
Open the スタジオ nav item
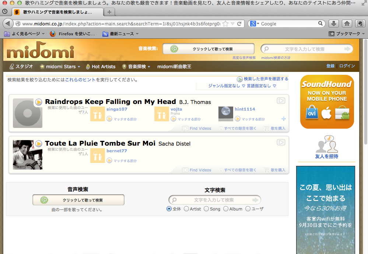coord(21,66)
